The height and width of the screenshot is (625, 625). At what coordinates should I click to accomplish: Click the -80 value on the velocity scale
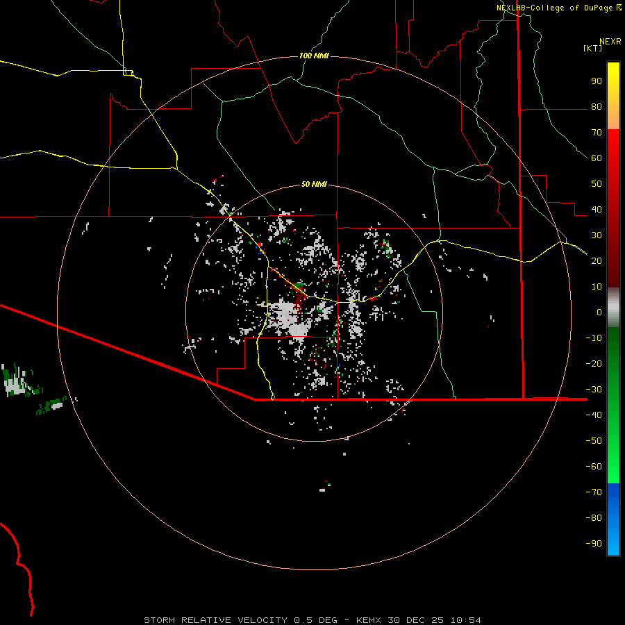[x=594, y=518]
